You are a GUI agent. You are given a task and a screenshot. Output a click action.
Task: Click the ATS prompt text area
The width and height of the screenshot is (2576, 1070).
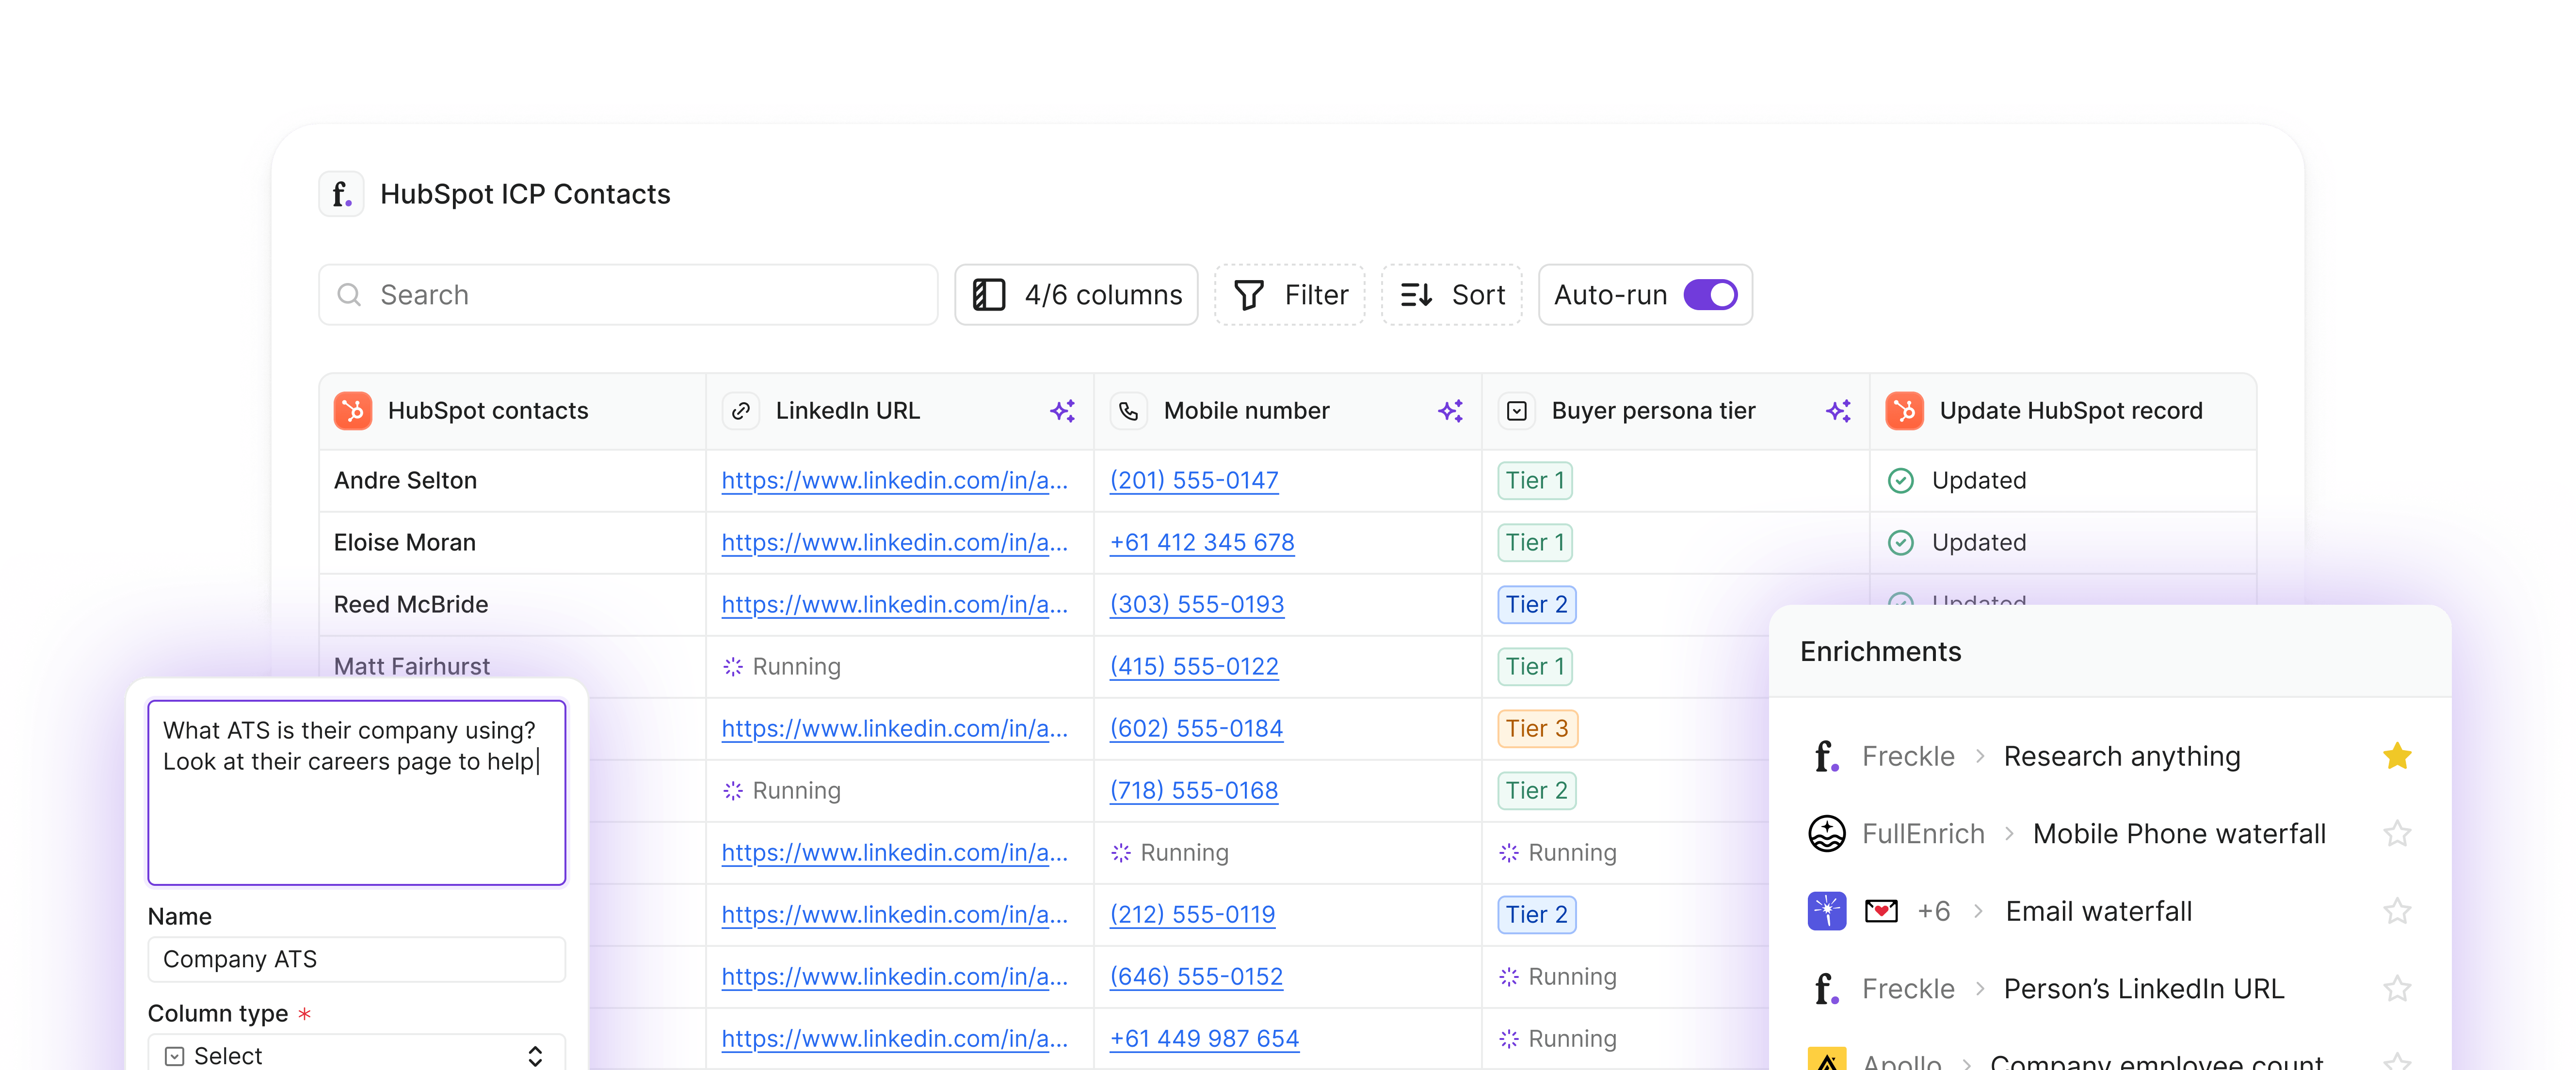356,792
